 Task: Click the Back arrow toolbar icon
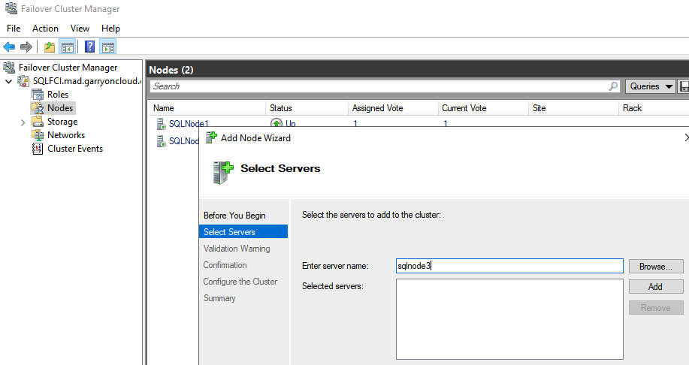9,47
